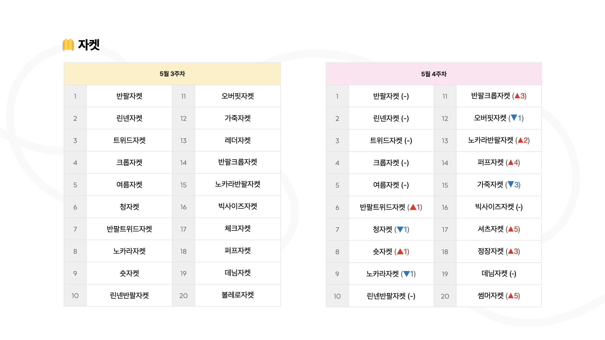This screenshot has width=605, height=340.
Task: Click 볼레로자켓 at rank 20
Action: pos(238,295)
